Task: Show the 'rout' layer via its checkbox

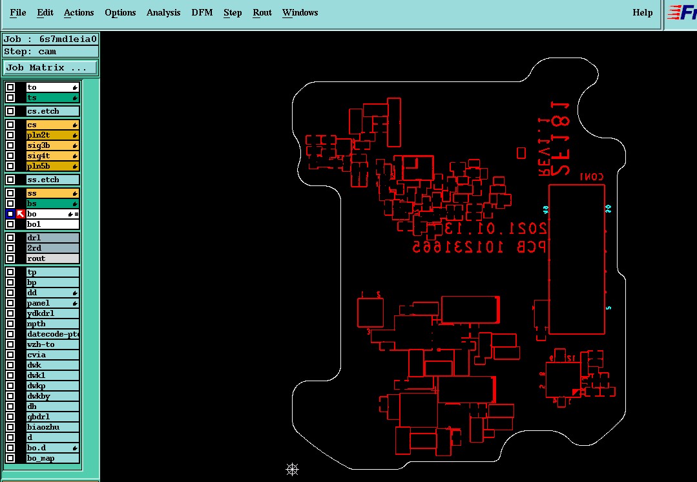Action: tap(10, 258)
